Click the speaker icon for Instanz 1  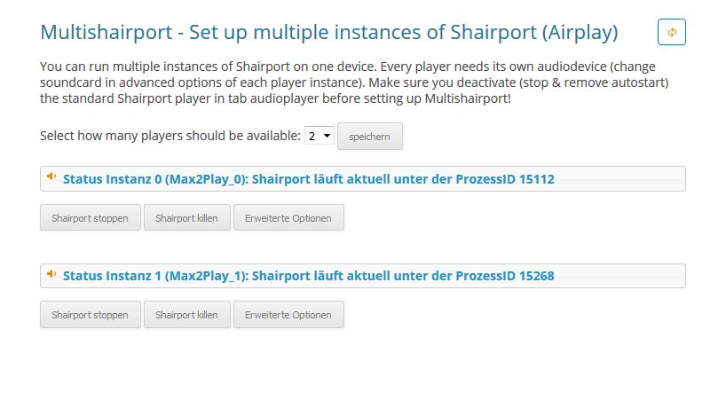click(51, 274)
